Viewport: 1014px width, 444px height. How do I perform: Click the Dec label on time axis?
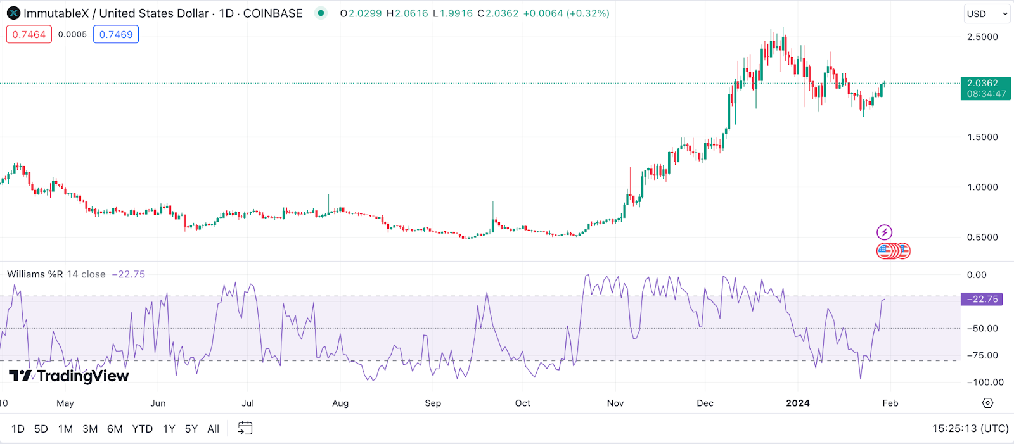[x=705, y=403]
